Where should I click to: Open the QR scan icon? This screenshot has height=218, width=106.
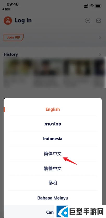pos(88,21)
